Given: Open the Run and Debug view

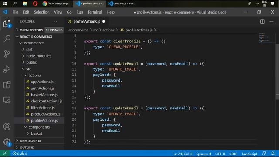Looking at the screenshot, I should [7, 69].
